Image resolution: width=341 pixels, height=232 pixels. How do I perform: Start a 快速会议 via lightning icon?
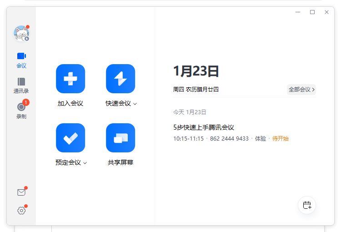coord(120,79)
